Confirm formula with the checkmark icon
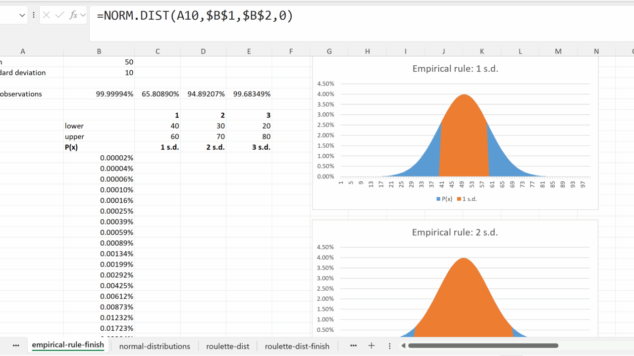This screenshot has width=634, height=356. pos(59,15)
